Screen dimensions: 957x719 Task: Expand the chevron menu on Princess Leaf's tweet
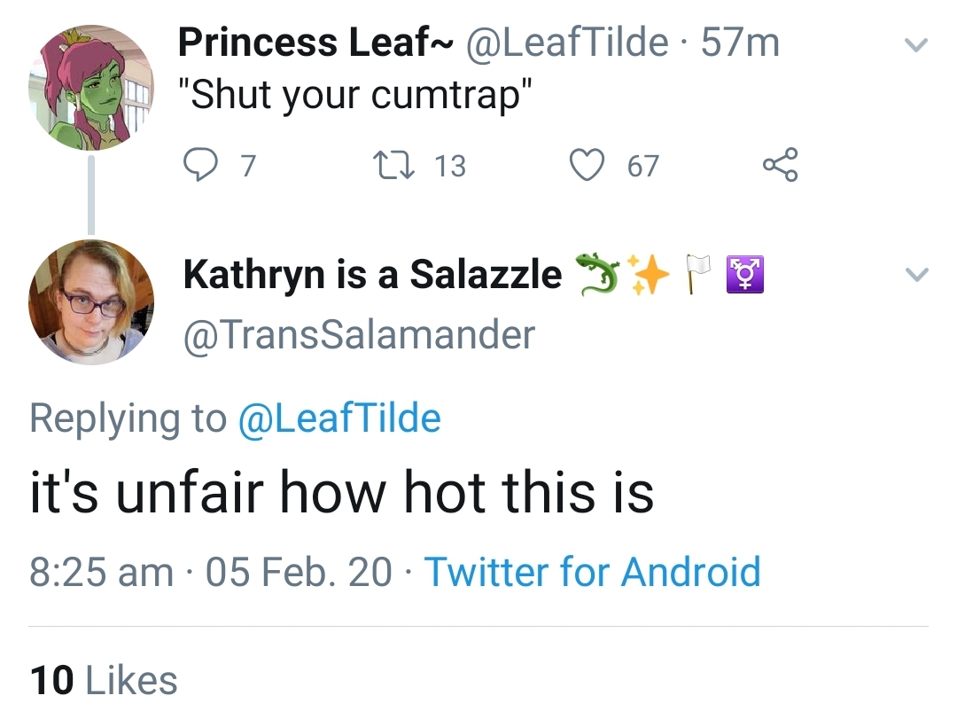(x=916, y=44)
